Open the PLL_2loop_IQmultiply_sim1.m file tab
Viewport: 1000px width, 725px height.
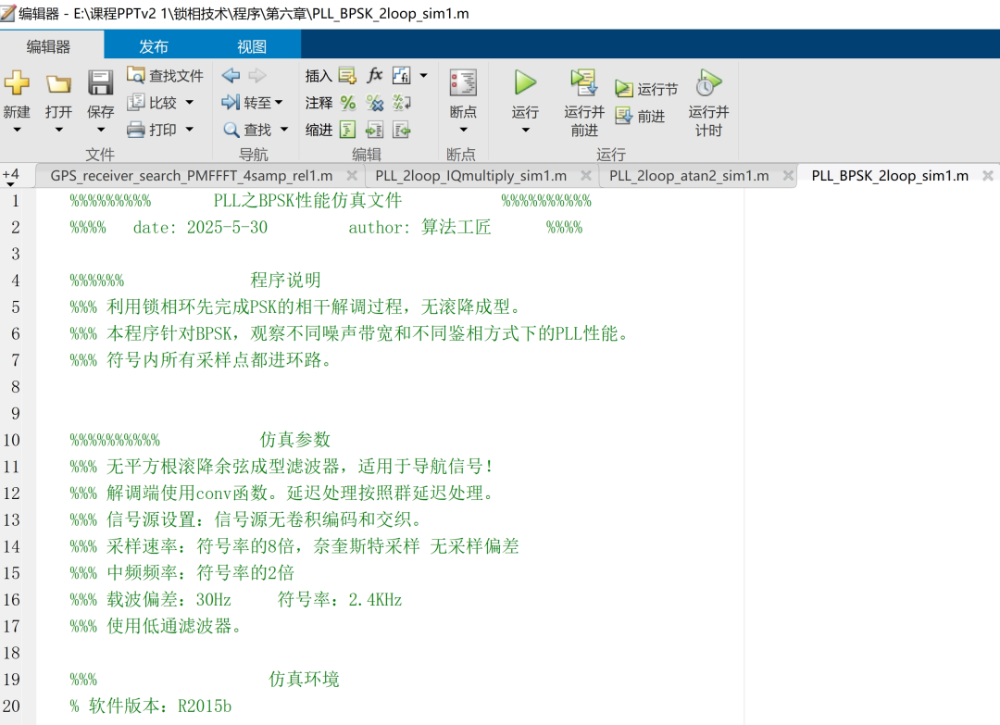[x=471, y=176]
